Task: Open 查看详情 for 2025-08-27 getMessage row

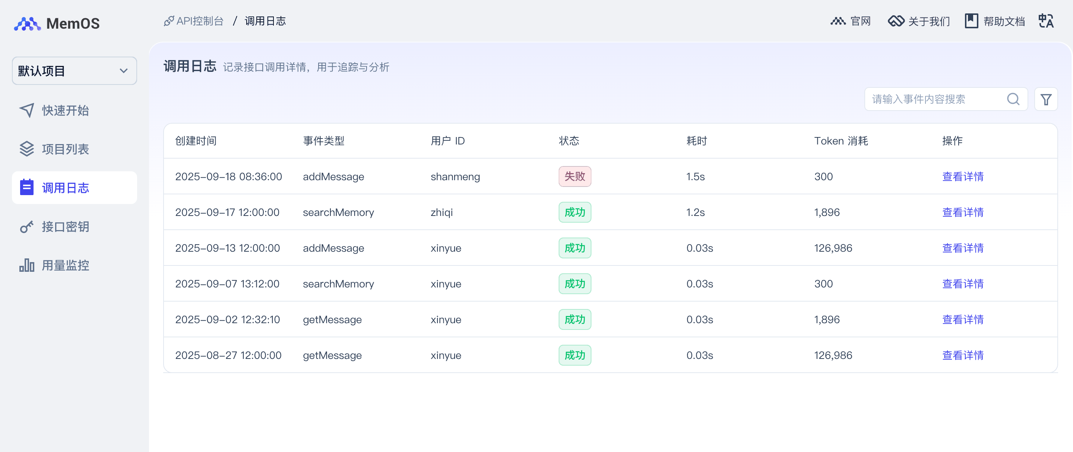Action: pyautogui.click(x=962, y=356)
